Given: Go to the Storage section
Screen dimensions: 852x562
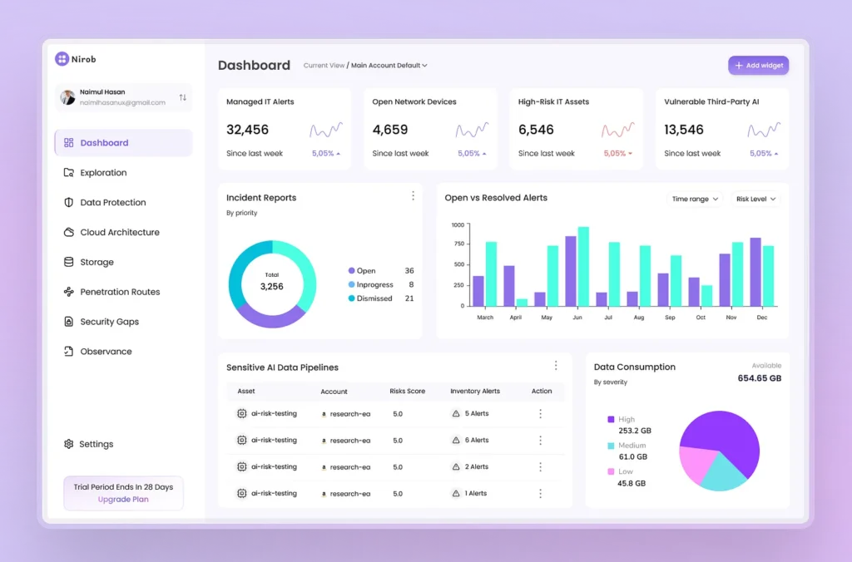Looking at the screenshot, I should 97,263.
